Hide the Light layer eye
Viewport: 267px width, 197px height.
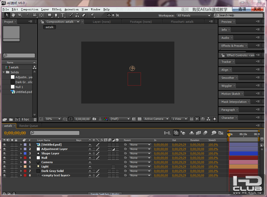tap(4, 167)
